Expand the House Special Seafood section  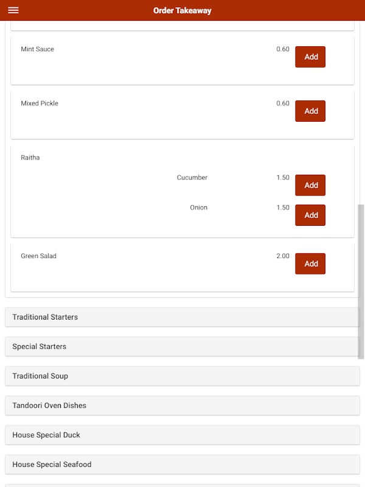point(182,464)
